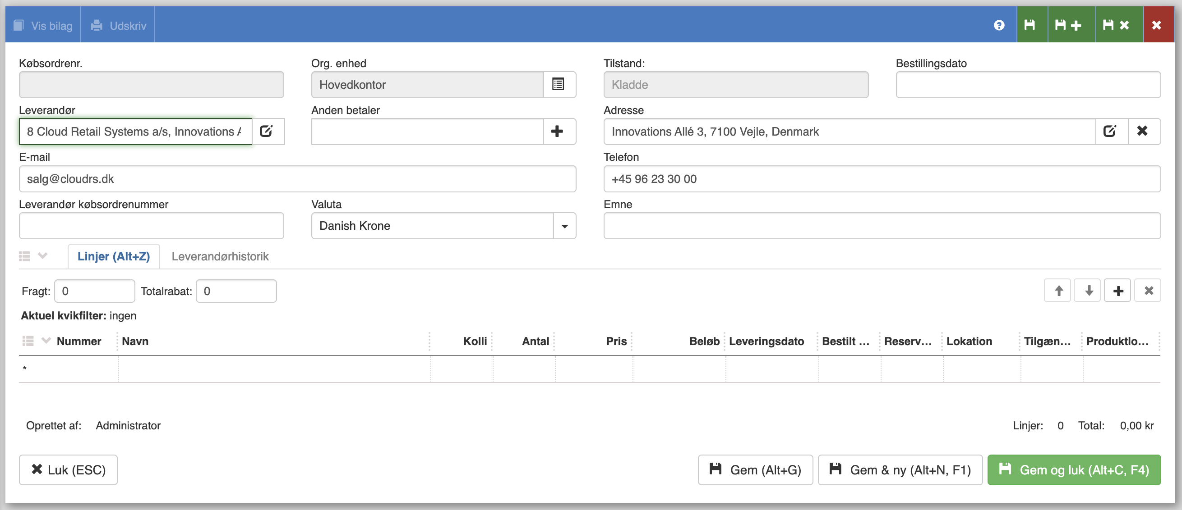1182x510 pixels.
Task: Switch to the Leverandørhistorik tab
Action: point(220,257)
